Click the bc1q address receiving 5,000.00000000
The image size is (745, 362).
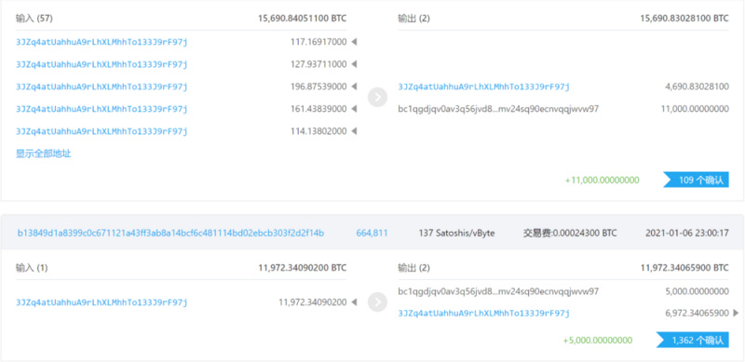tap(498, 291)
